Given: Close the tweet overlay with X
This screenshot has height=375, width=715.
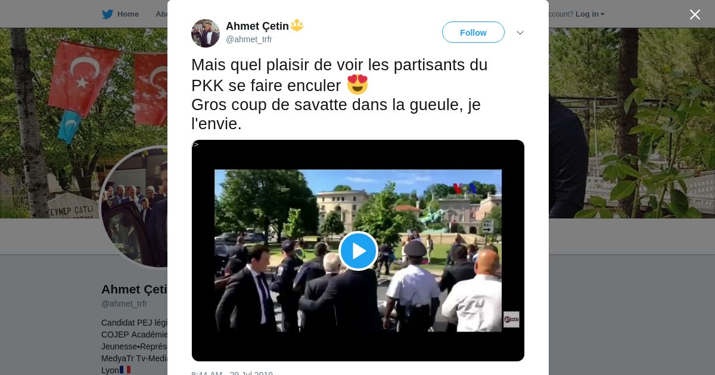Looking at the screenshot, I should tap(695, 14).
